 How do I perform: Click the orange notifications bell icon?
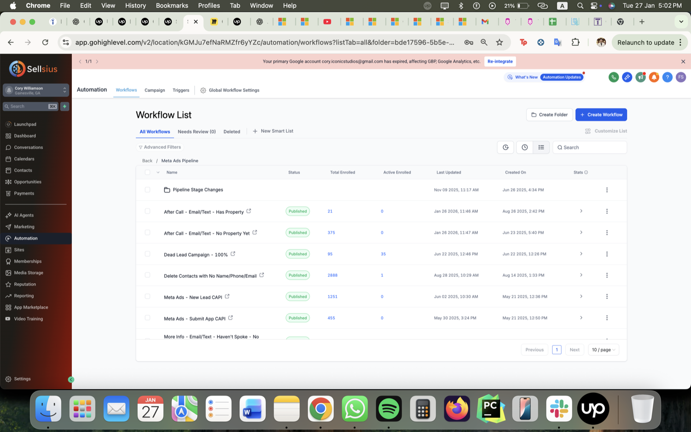point(654,77)
